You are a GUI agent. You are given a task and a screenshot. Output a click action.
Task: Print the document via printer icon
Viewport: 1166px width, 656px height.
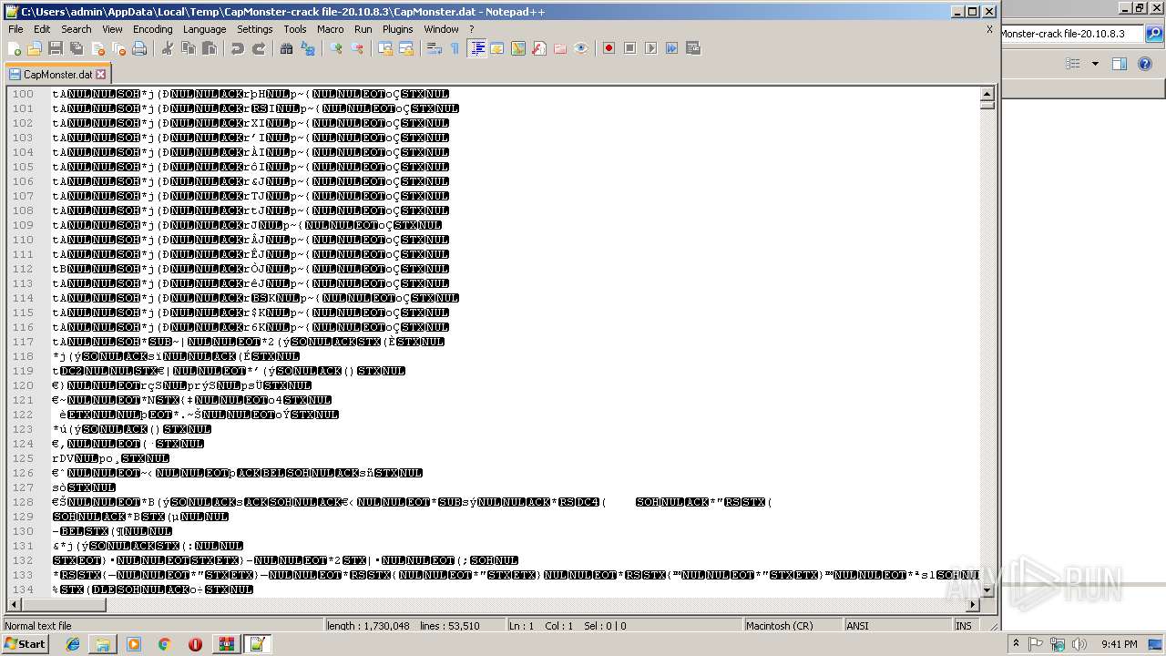pyautogui.click(x=139, y=48)
